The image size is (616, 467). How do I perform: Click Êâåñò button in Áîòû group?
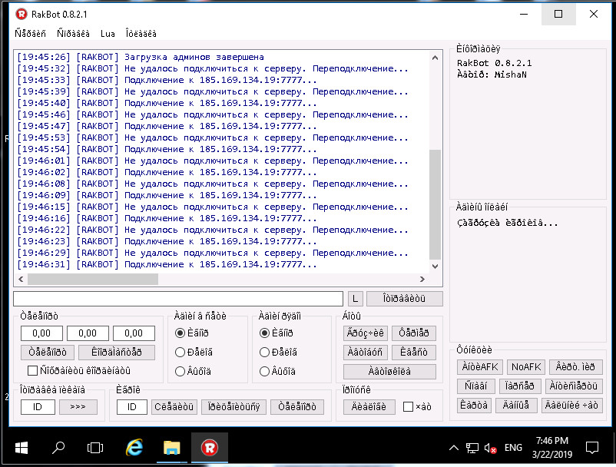[414, 352]
